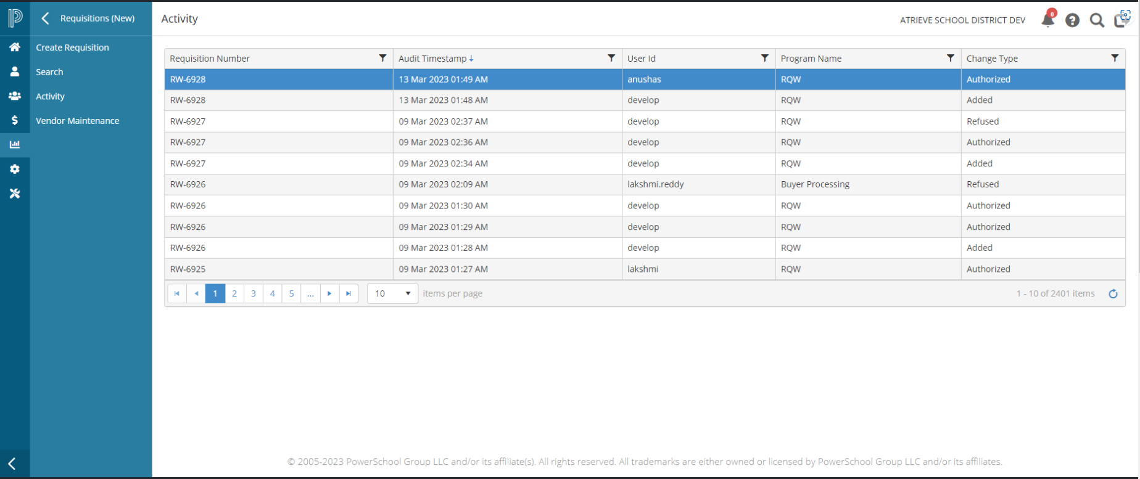This screenshot has width=1140, height=479.
Task: Select Vendor Maintenance in the sidebar
Action: point(77,121)
